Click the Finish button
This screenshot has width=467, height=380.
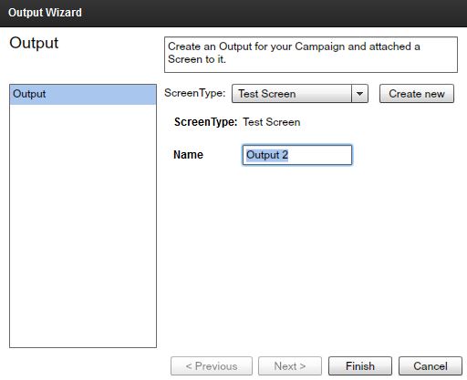[x=360, y=365]
